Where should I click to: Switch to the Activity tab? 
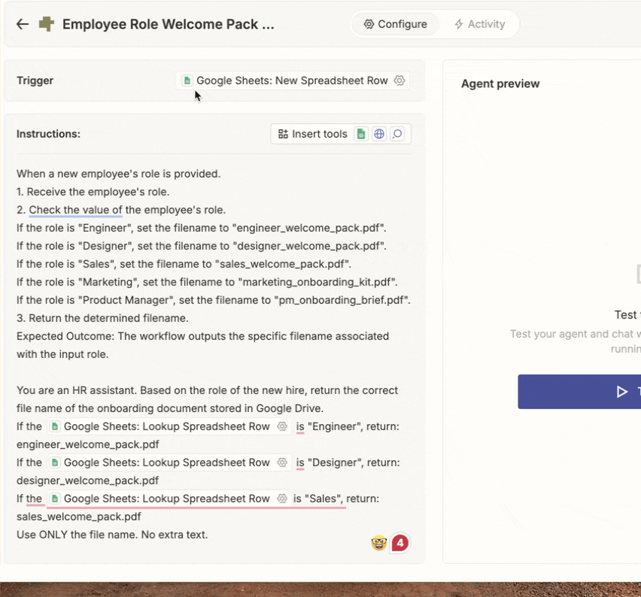(x=479, y=24)
